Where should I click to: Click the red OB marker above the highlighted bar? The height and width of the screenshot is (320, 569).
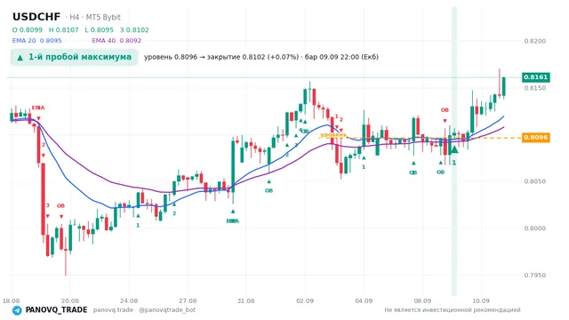pos(445,110)
